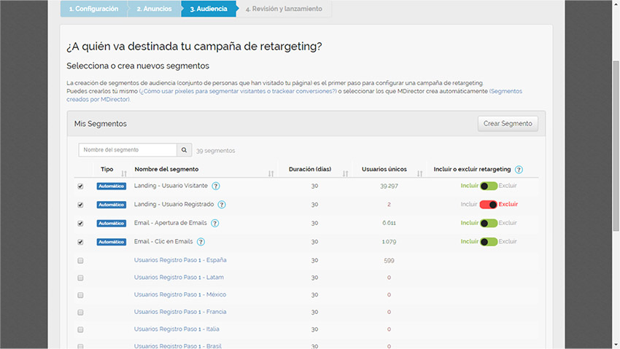620x349 pixels.
Task: Toggle include switch for Landing - Usuario Visitante
Action: coord(489,186)
